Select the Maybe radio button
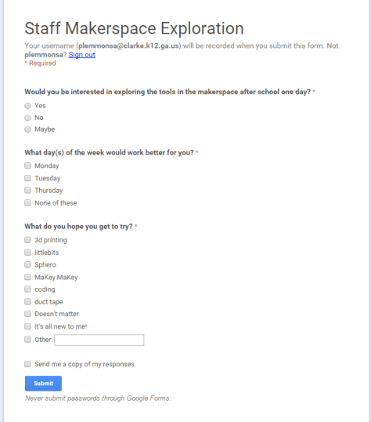Viewport: 371px width, 422px height. 27,129
